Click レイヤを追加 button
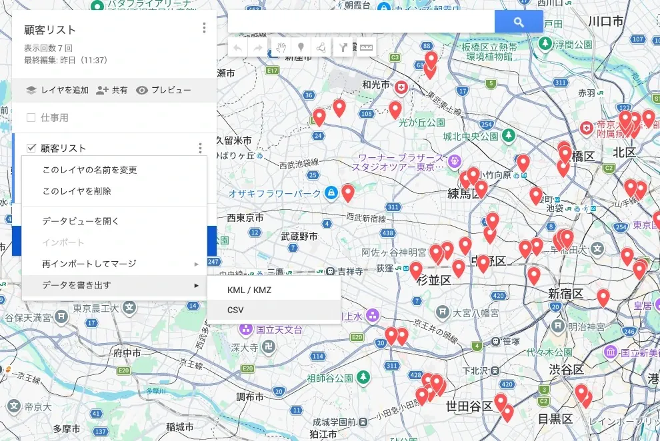This screenshot has height=441, width=660. [57, 90]
